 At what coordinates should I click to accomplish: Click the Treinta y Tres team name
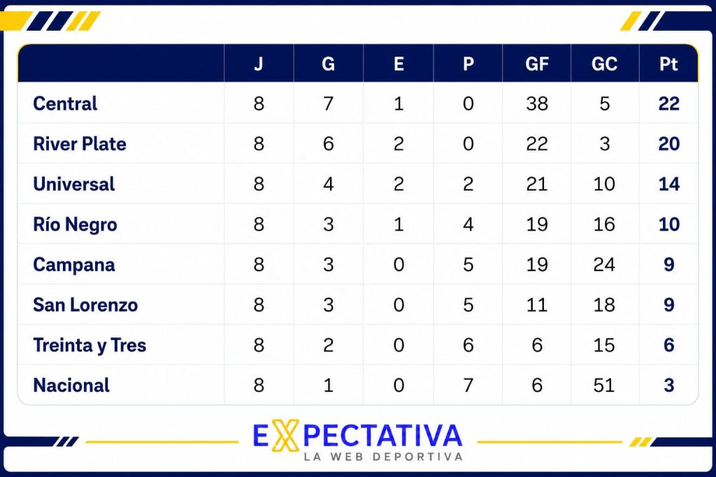(89, 345)
